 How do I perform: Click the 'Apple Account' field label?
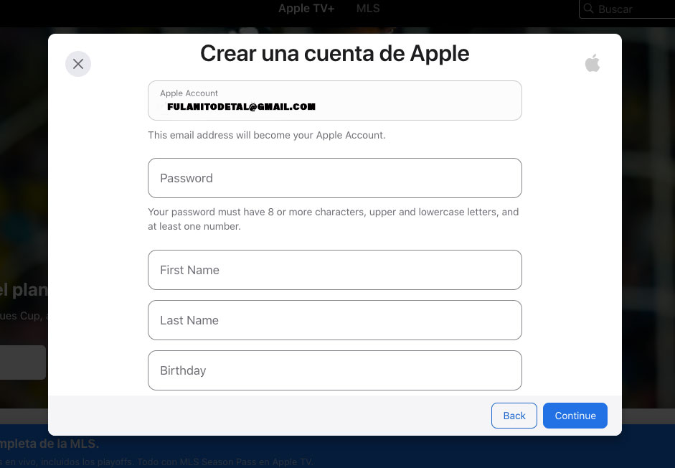(x=189, y=93)
